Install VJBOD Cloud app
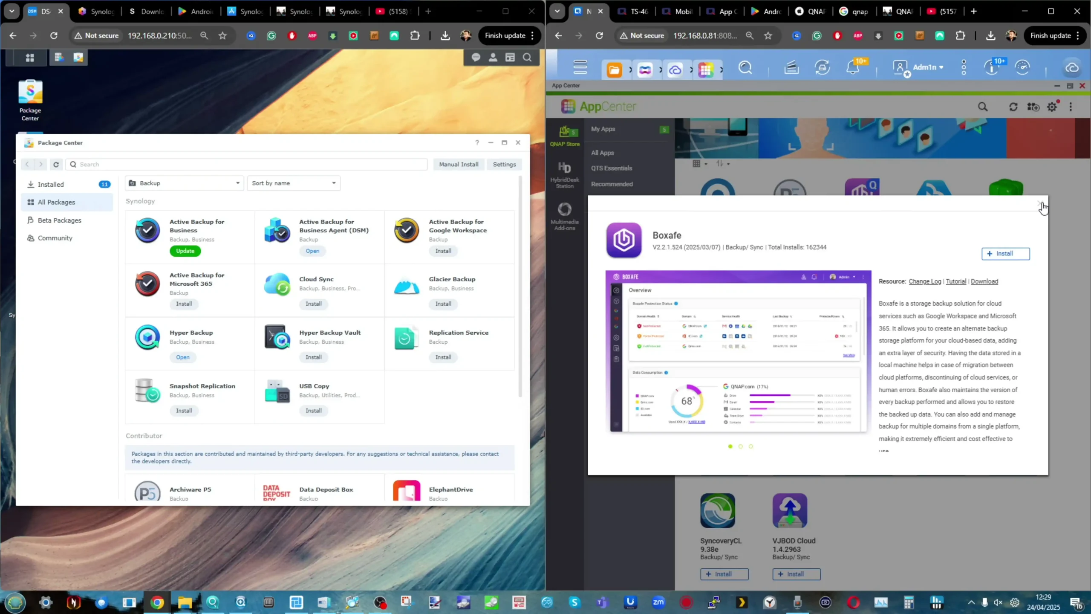The width and height of the screenshot is (1091, 614). [796, 574]
